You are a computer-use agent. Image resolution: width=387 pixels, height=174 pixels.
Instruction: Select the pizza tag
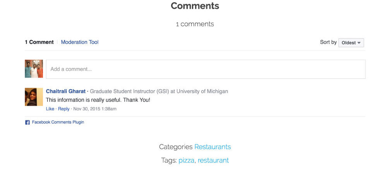click(187, 160)
